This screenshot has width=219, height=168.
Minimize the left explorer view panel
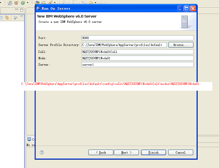(x=17, y=9)
